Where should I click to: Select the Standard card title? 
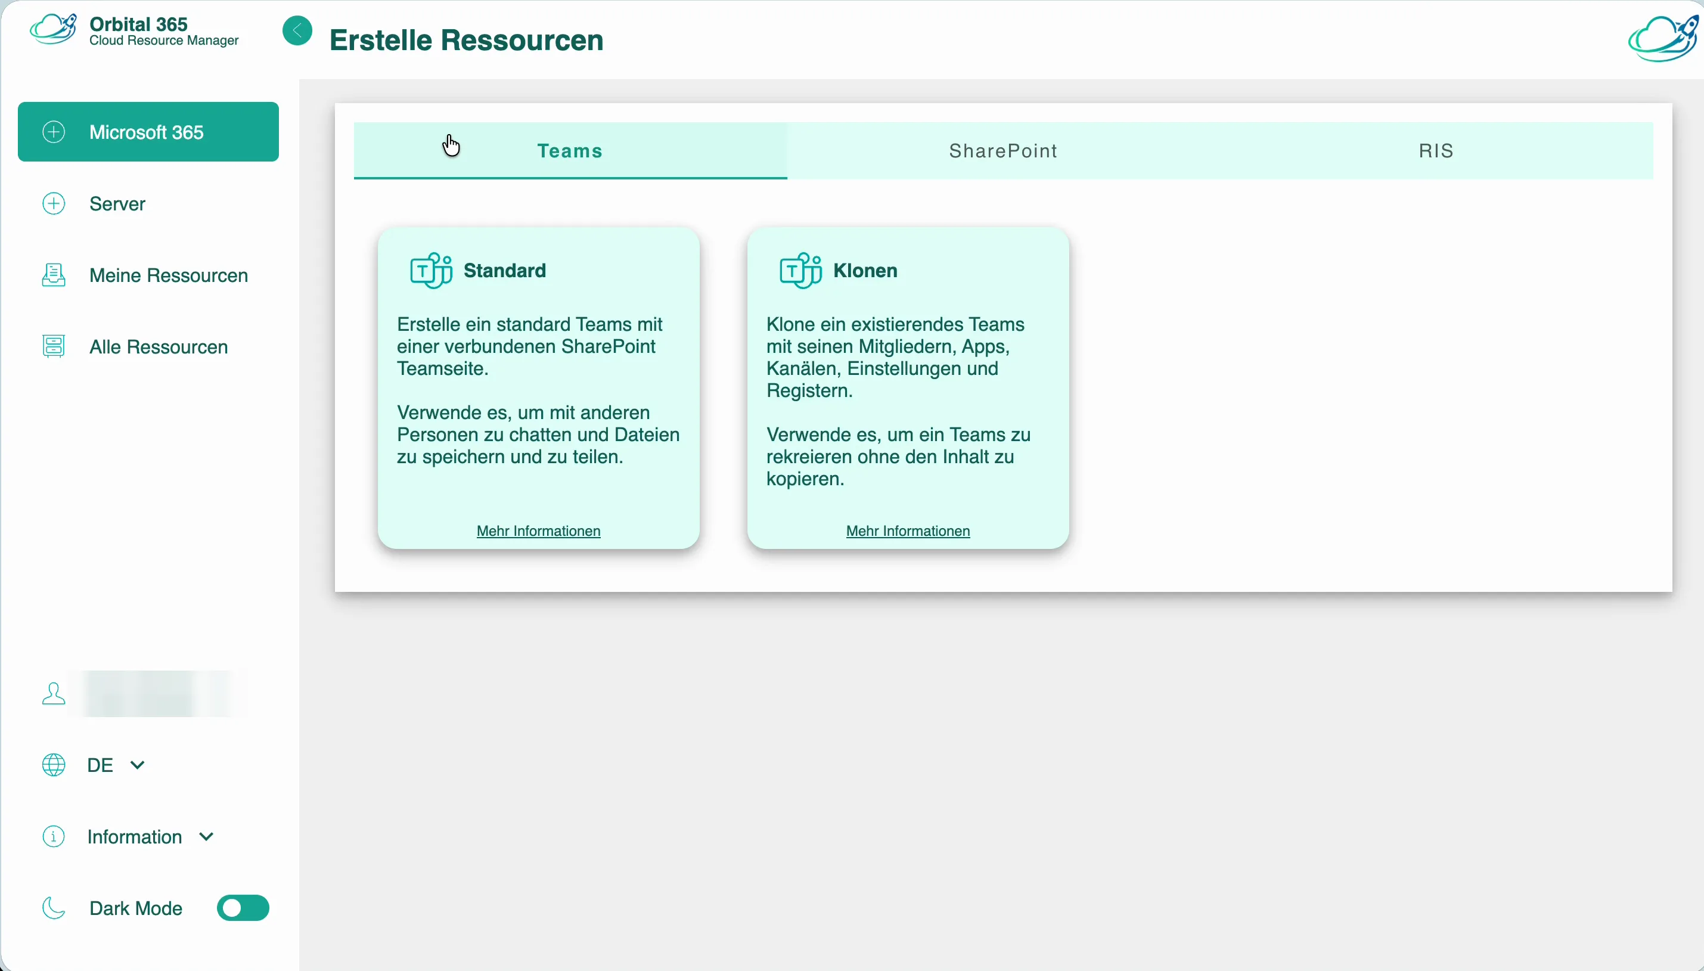505,270
